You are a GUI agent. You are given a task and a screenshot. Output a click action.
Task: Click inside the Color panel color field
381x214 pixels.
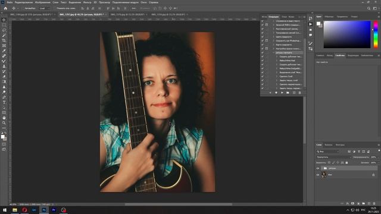coord(347,34)
